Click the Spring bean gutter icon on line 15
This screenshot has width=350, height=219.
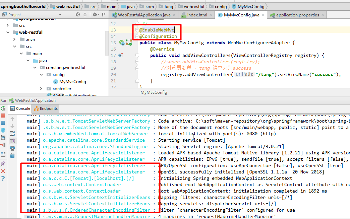(122, 43)
